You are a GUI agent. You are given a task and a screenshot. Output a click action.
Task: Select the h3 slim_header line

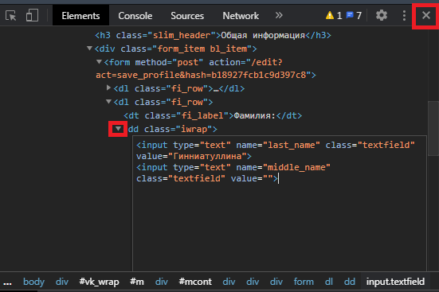tap(213, 35)
